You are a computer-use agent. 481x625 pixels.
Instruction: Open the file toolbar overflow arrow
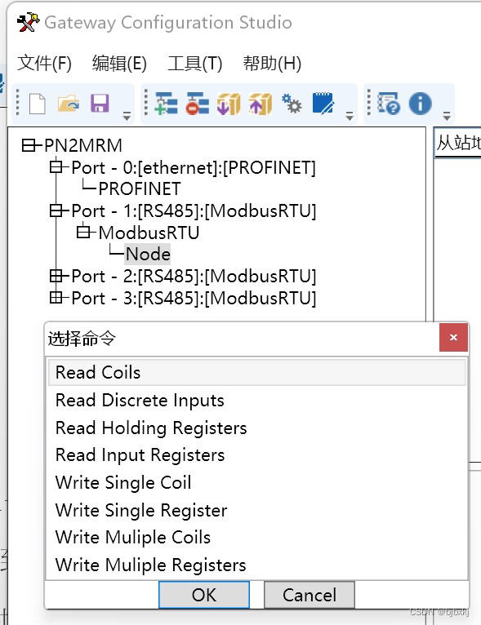click(x=127, y=117)
